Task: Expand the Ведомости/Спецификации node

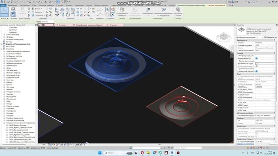Action: coord(2,44)
